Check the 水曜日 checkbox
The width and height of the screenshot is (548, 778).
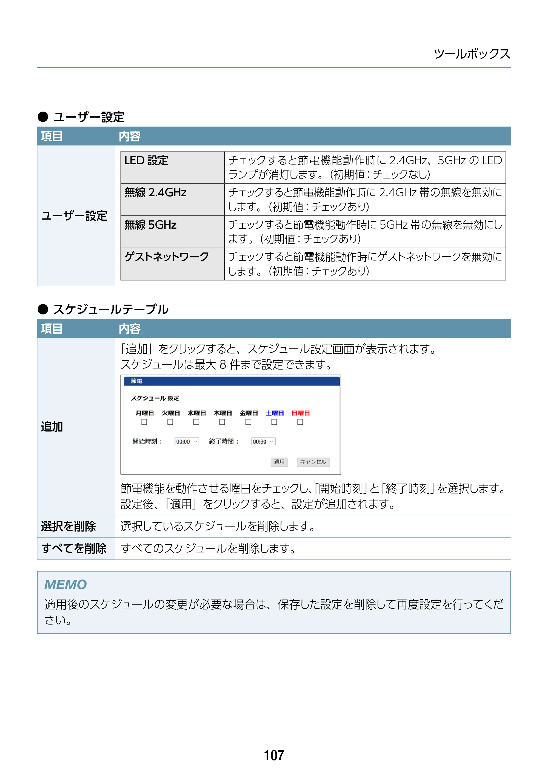(196, 422)
